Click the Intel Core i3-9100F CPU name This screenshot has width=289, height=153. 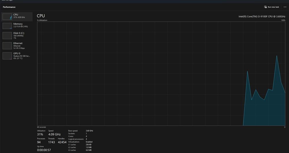262,16
